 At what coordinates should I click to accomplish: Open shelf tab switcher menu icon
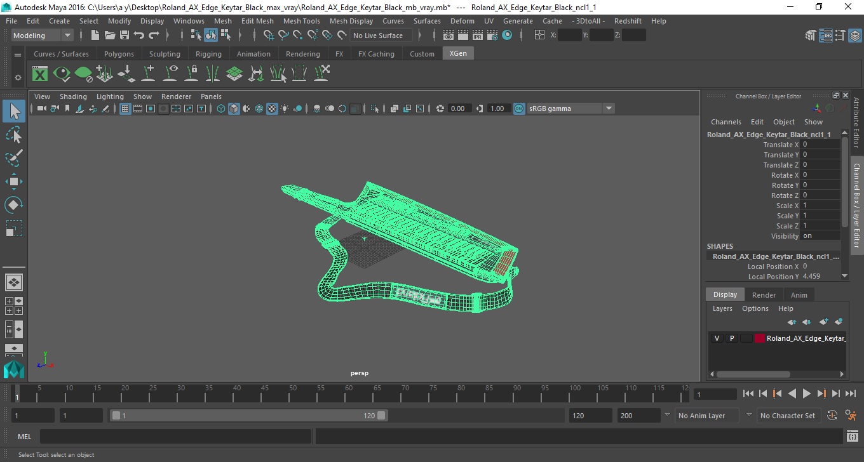(18, 55)
